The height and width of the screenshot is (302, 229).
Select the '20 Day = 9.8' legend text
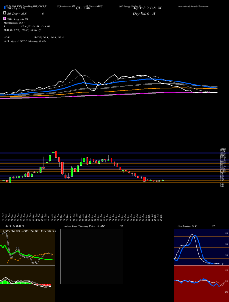click(x=16, y=8)
